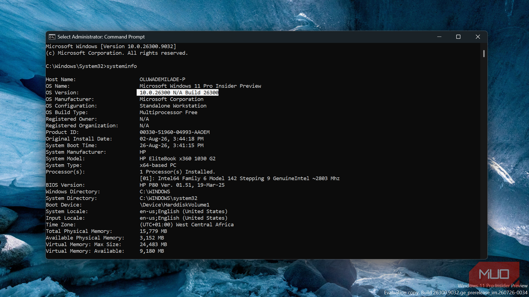Click the System Manufacturer value 'HP'
This screenshot has width=529, height=297.
[143, 152]
